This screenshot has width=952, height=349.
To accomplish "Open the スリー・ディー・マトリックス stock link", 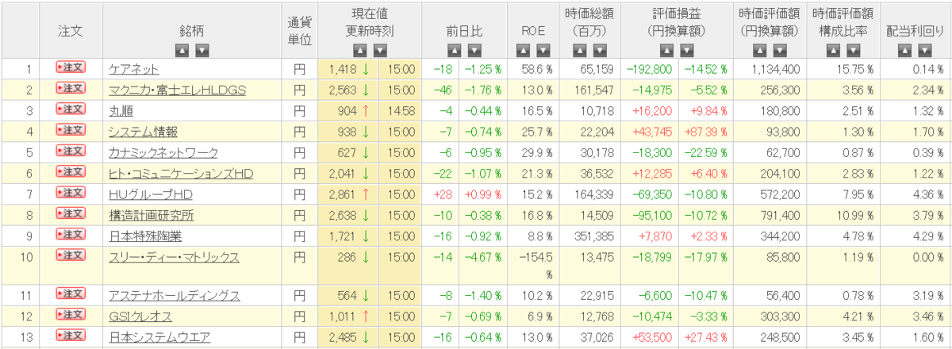I will (174, 256).
